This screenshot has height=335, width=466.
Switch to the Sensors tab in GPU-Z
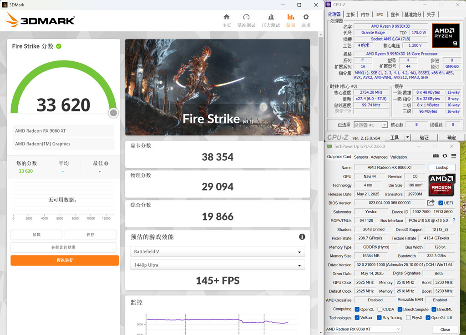(361, 157)
